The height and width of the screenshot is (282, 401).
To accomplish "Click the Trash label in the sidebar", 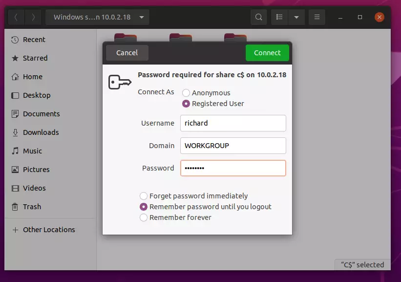I will (x=32, y=207).
